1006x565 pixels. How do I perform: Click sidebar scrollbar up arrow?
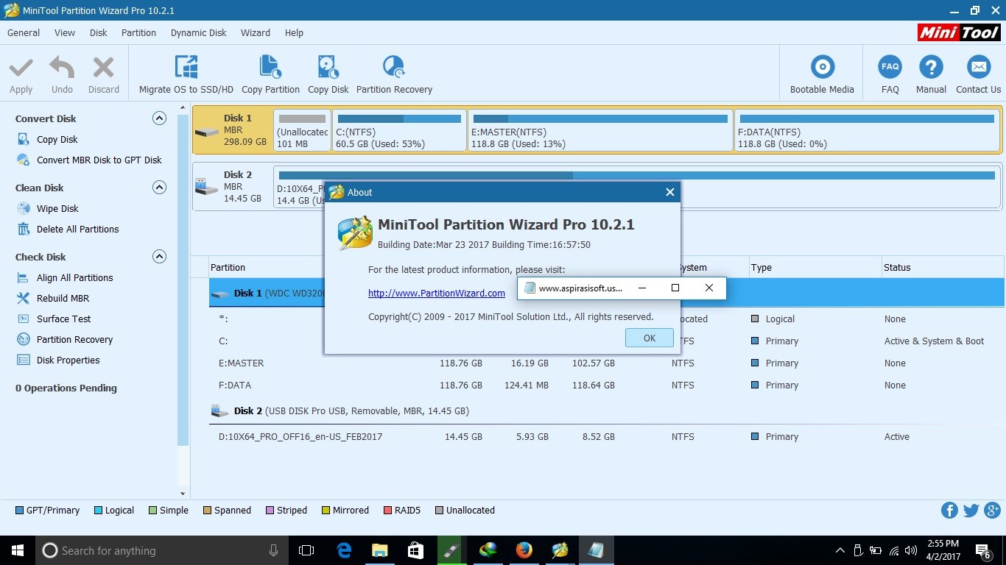click(183, 108)
